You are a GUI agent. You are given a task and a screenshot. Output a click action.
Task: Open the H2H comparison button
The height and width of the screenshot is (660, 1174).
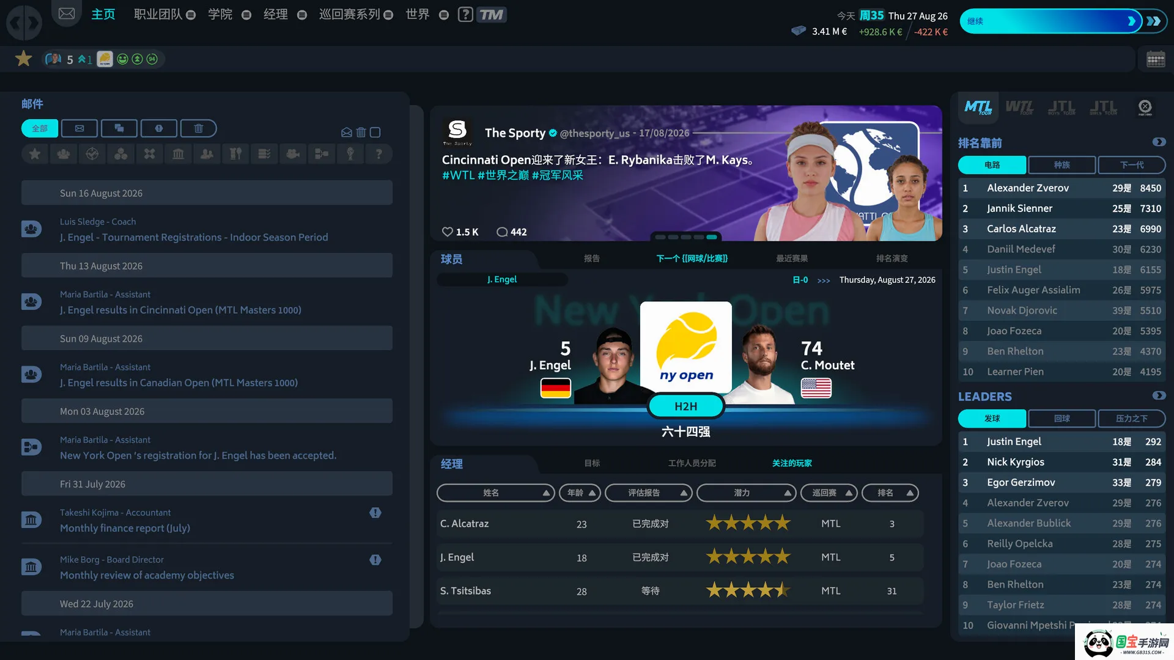[685, 406]
